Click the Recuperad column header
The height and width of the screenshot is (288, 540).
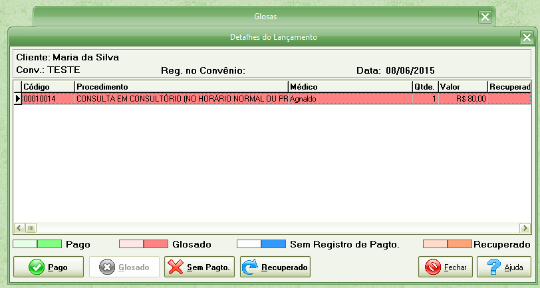pyautogui.click(x=509, y=87)
